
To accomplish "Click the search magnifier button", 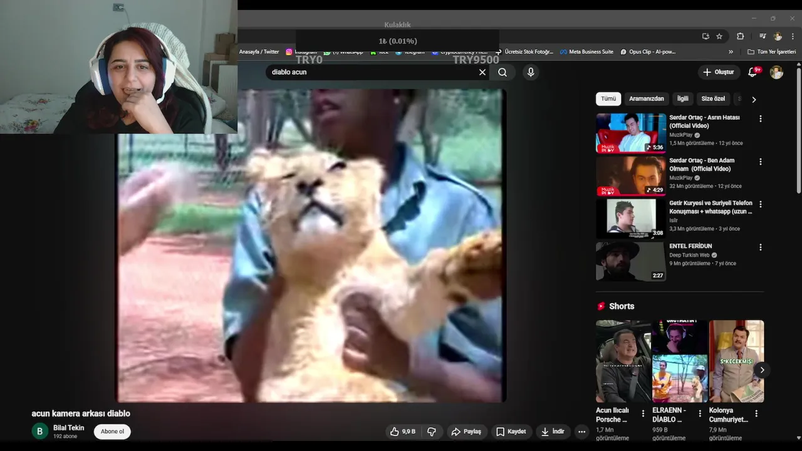I will [503, 72].
